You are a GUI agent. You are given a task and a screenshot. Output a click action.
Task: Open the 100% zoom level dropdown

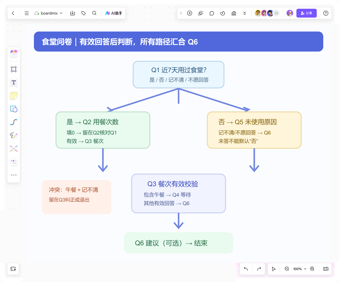point(300,269)
